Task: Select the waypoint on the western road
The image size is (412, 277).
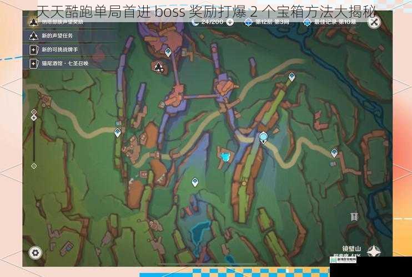Action: pyautogui.click(x=118, y=132)
